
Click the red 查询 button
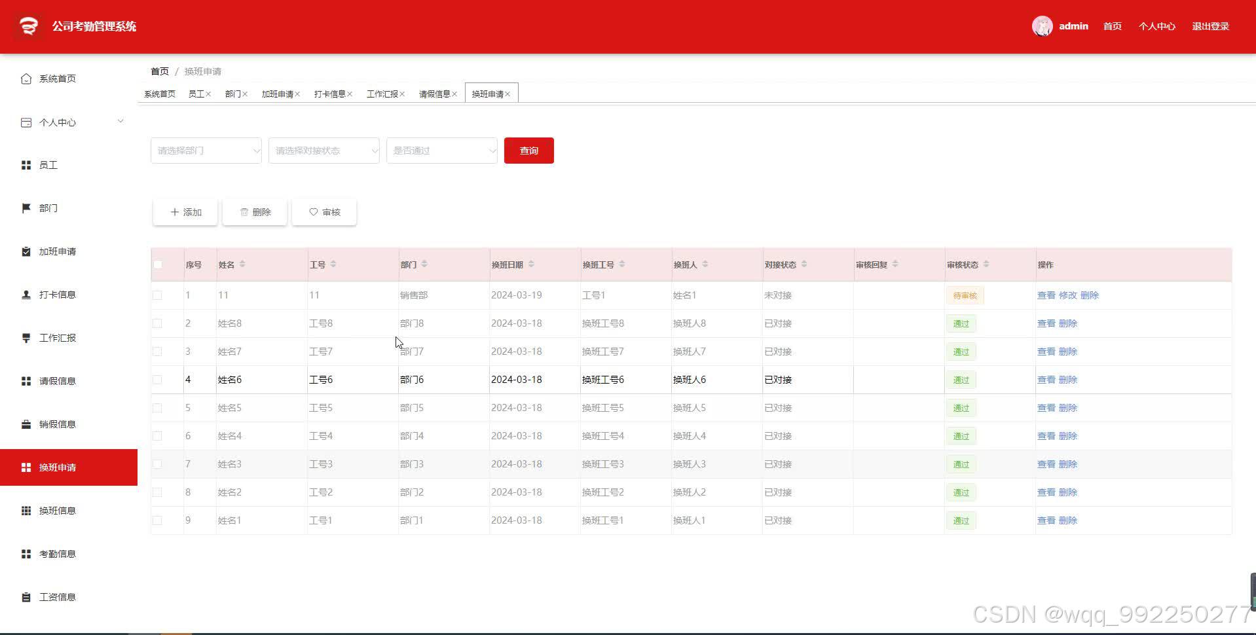529,151
